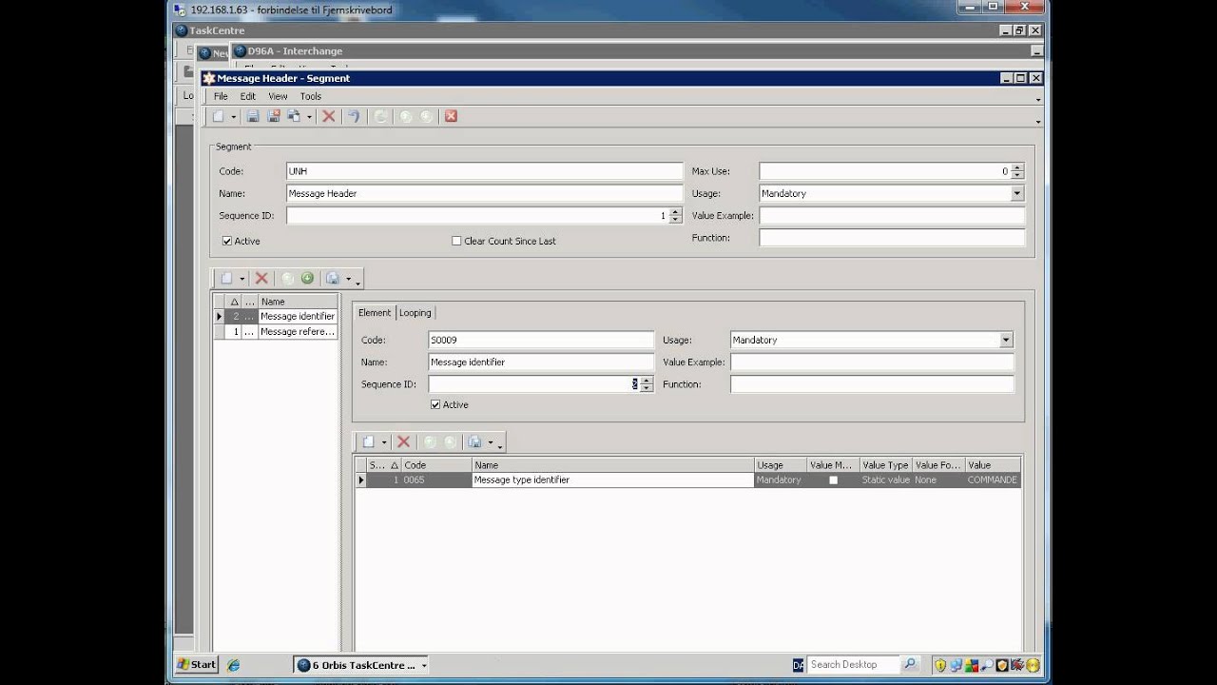Open the New icon's dropdown arrow in main toolbar
The image size is (1217, 685).
pyautogui.click(x=234, y=117)
